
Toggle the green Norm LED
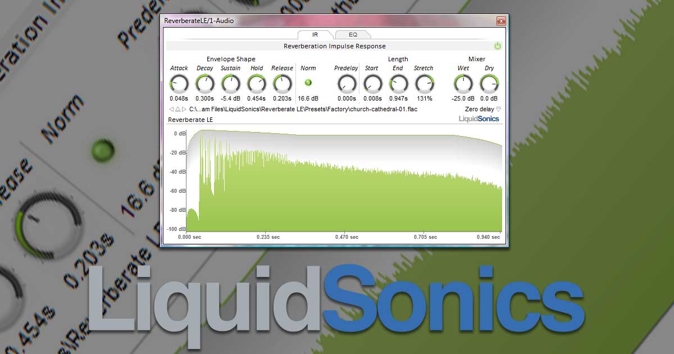(x=308, y=83)
